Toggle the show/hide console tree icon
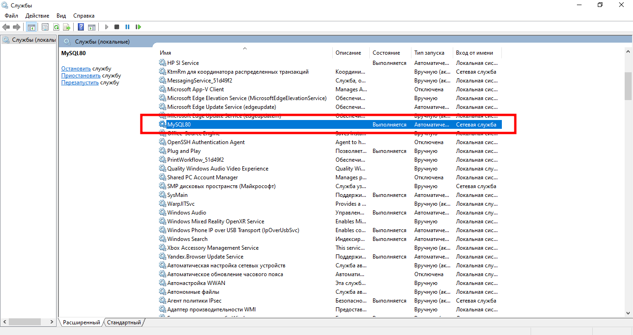Image resolution: width=633 pixels, height=335 pixels. pyautogui.click(x=31, y=27)
